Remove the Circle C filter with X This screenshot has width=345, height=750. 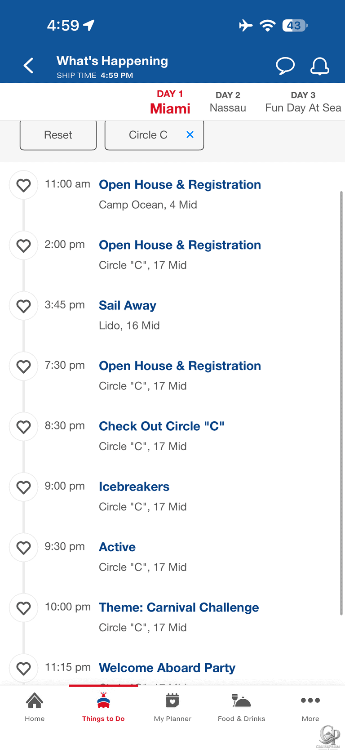pyautogui.click(x=190, y=134)
